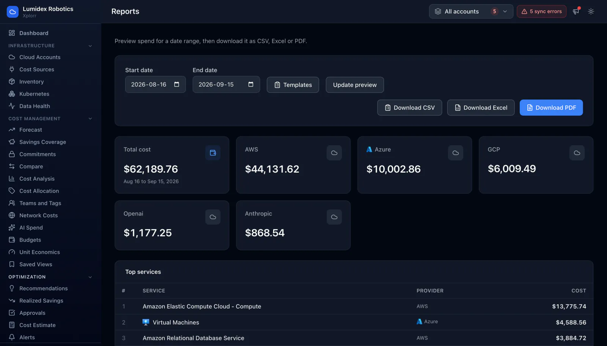This screenshot has height=346, width=607.
Task: Click the $4,588.56 cost value
Action: point(571,322)
